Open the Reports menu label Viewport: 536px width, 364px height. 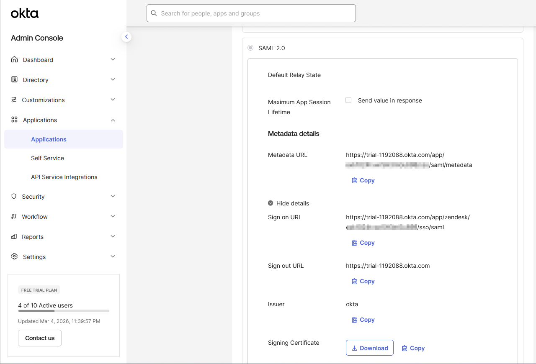click(33, 237)
